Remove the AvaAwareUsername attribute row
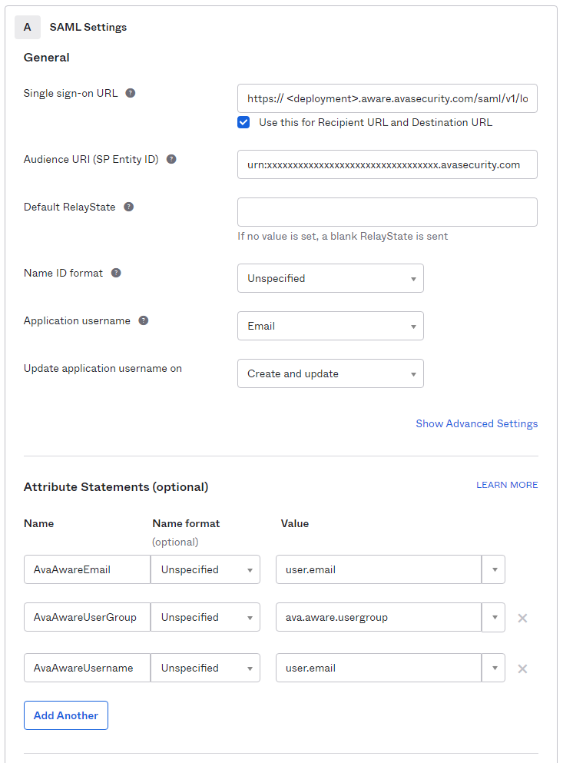Screen dimensions: 563x773 [x=522, y=669]
